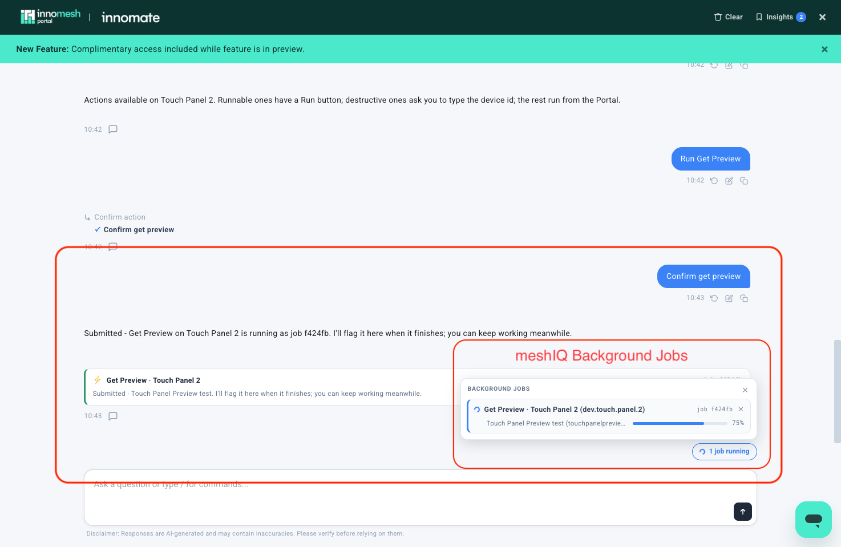
Task: Edit the Confirm get preview message
Action: pyautogui.click(x=729, y=298)
